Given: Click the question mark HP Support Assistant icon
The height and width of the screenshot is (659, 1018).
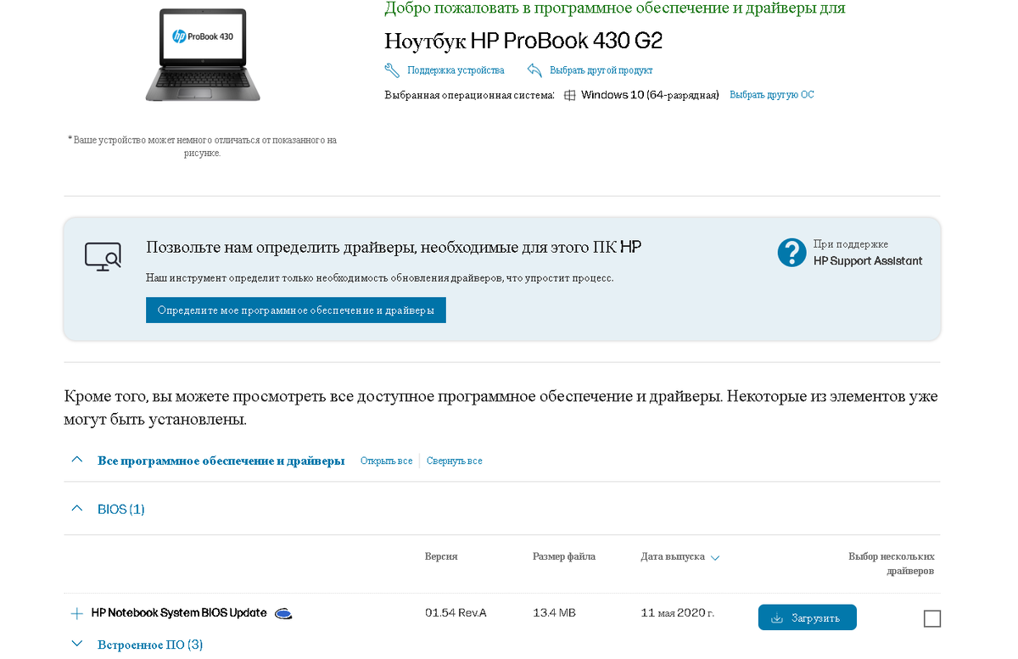Looking at the screenshot, I should click(x=792, y=253).
